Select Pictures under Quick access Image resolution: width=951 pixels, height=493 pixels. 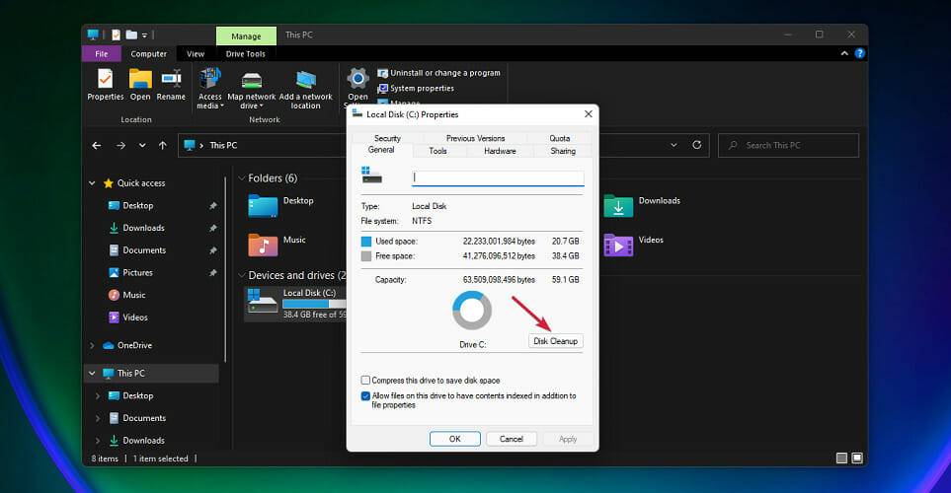[137, 272]
